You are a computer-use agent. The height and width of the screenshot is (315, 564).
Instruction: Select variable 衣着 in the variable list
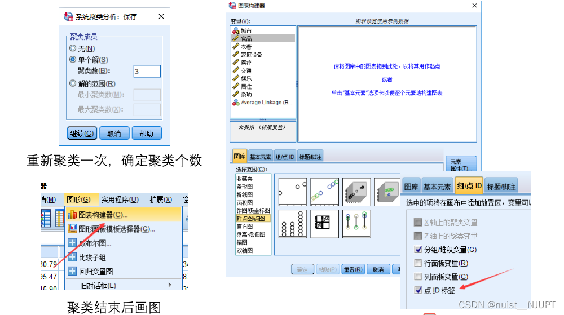(263, 46)
